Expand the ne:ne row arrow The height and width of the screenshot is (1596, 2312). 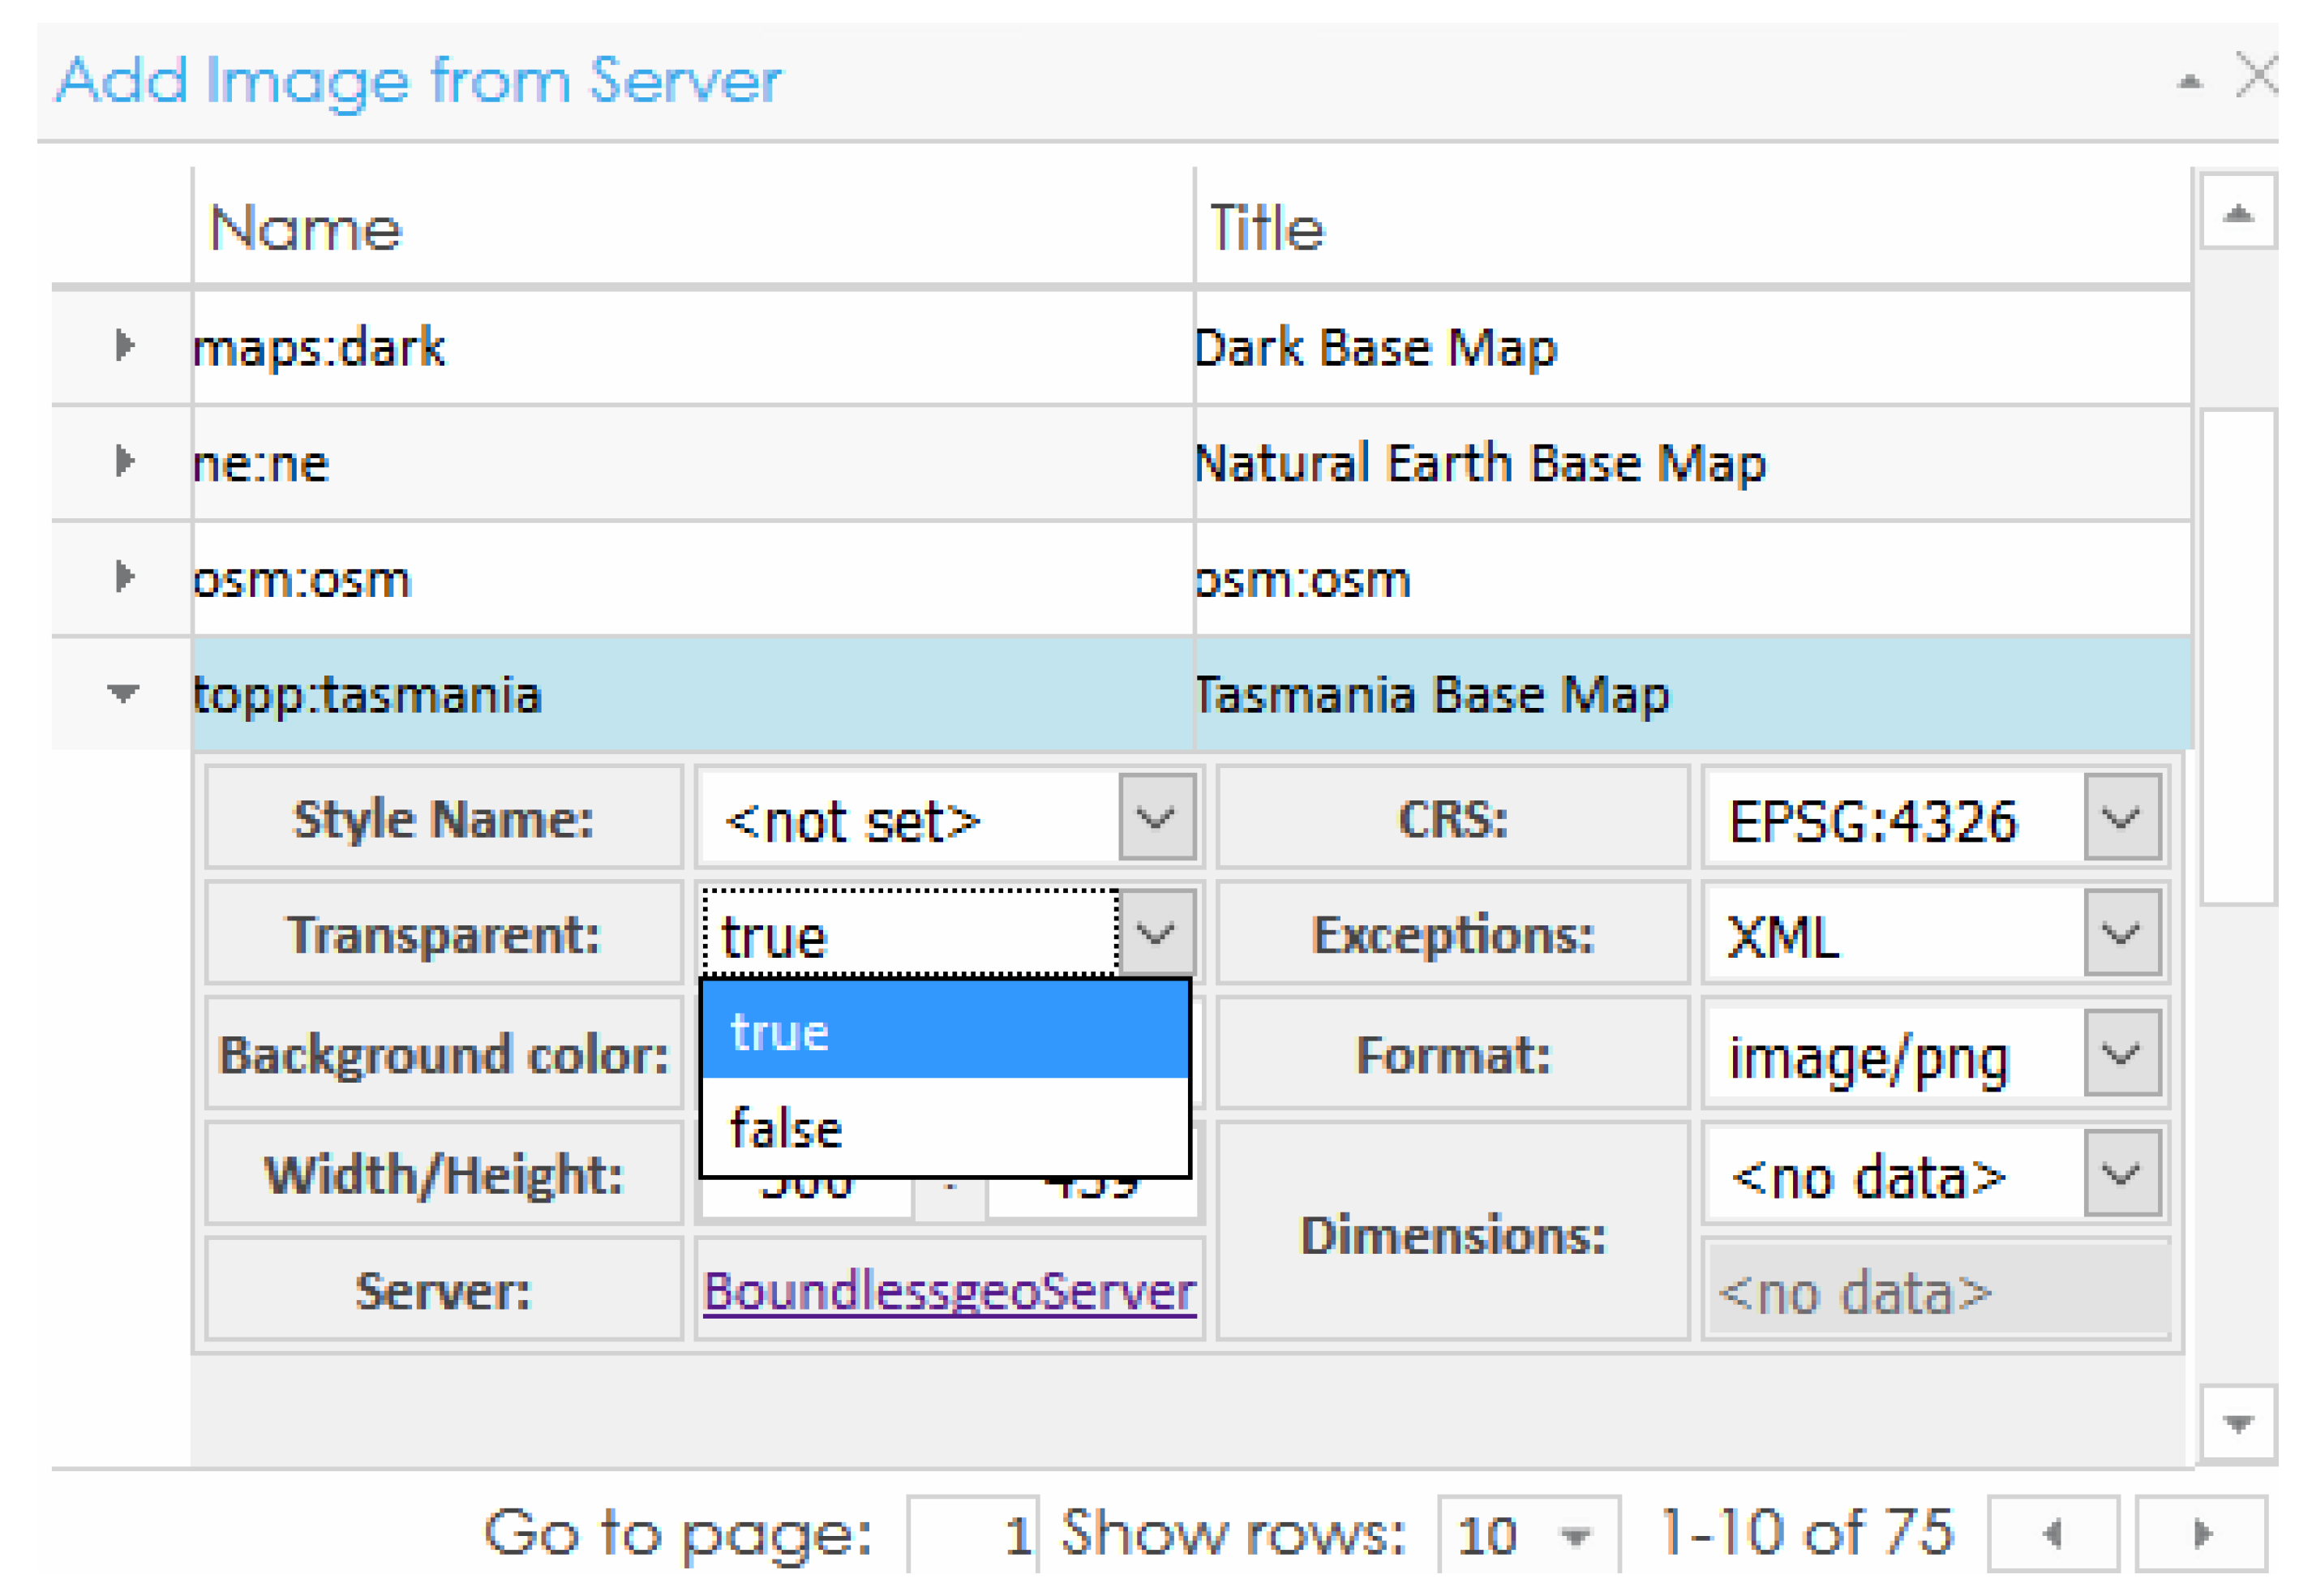point(124,462)
